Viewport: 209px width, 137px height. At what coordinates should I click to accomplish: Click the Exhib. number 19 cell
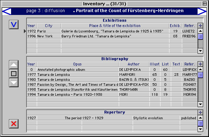175,31
